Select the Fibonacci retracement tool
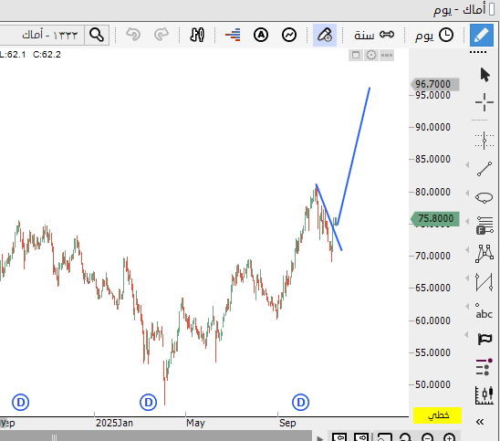This screenshot has height=441, width=500. pyautogui.click(x=484, y=226)
